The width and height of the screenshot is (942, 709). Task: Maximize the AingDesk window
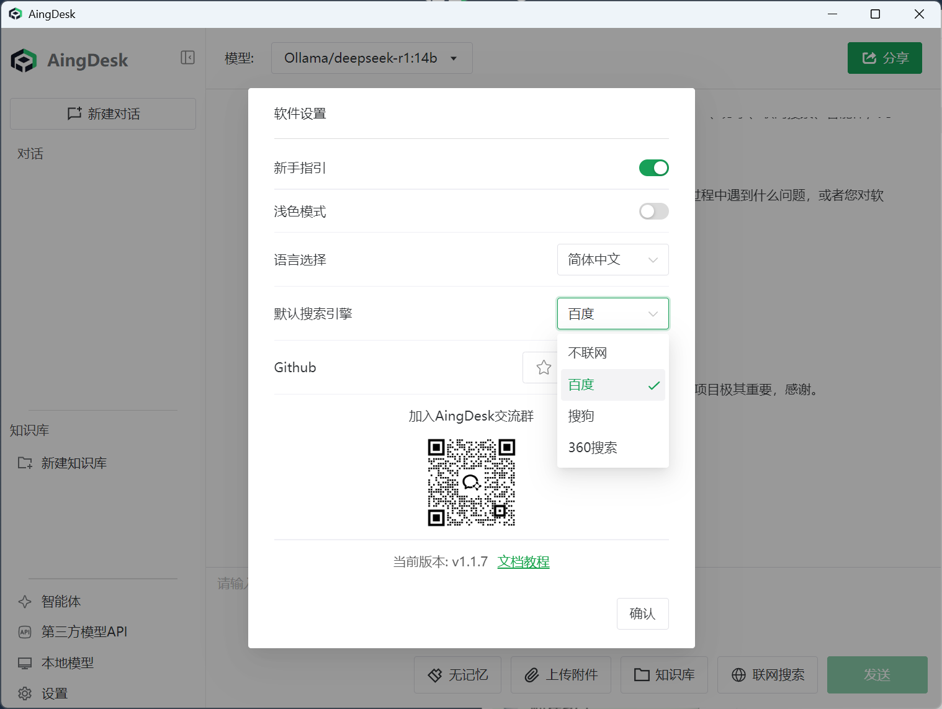point(876,14)
